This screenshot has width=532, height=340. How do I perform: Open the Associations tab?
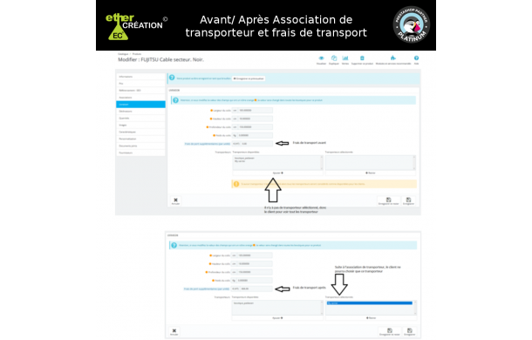[x=140, y=98]
